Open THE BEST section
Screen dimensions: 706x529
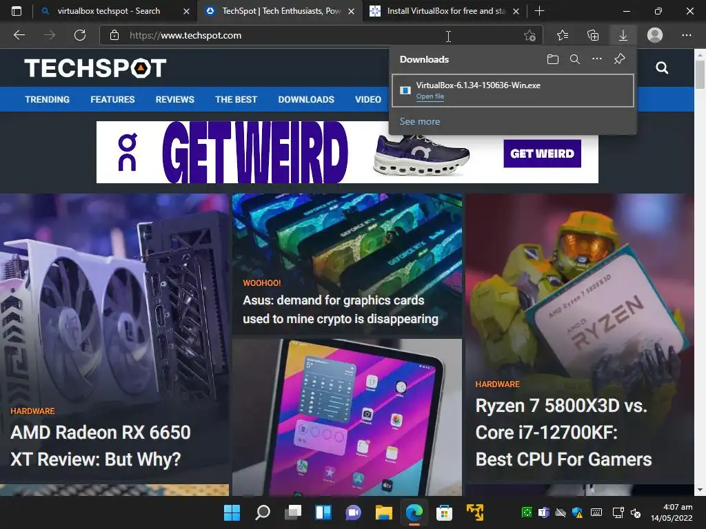click(x=236, y=99)
